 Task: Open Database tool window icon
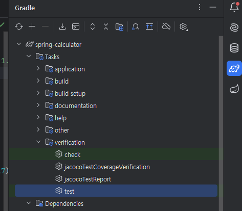pos(234,48)
